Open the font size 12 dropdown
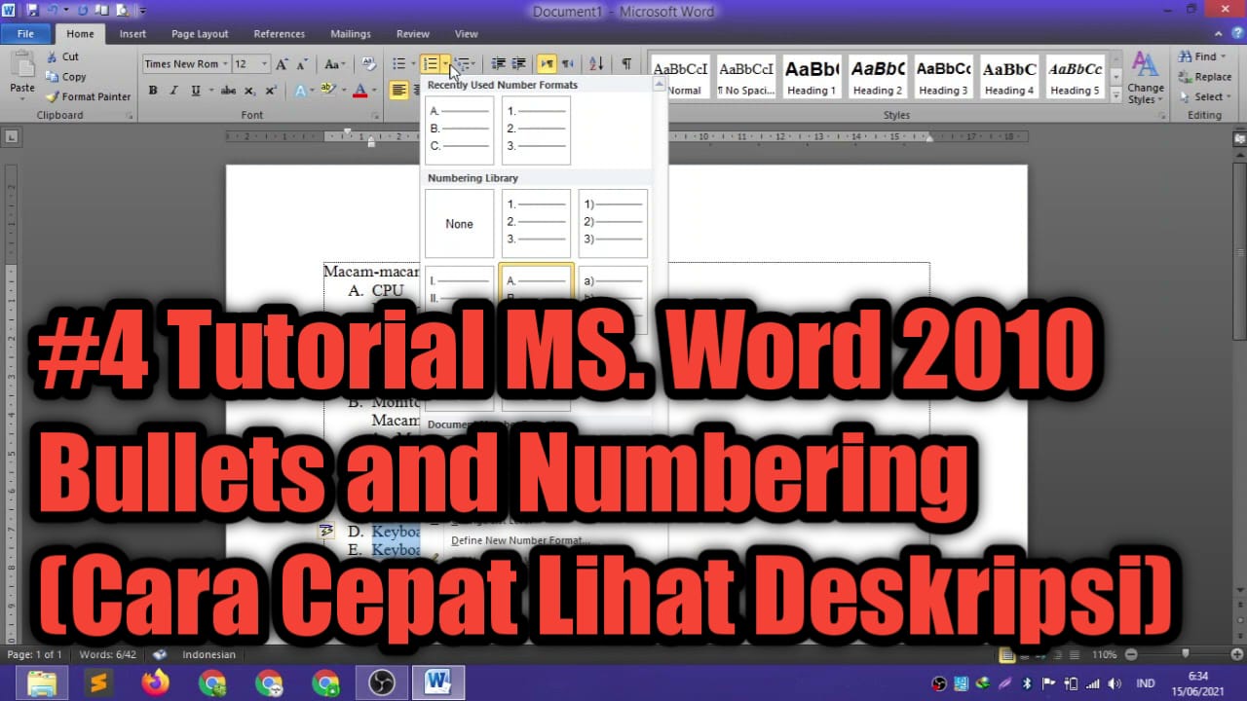1247x701 pixels. [x=265, y=64]
